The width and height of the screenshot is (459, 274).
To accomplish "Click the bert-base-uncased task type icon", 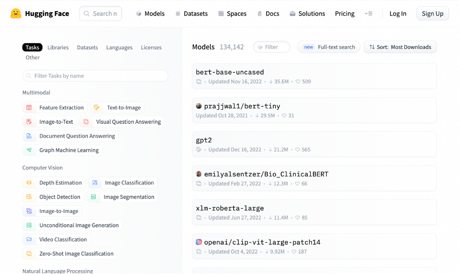I will (x=199, y=82).
